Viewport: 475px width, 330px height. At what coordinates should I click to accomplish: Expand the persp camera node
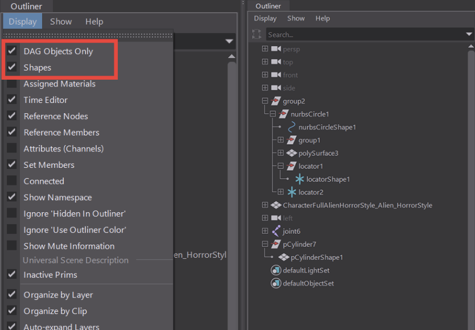click(x=265, y=48)
